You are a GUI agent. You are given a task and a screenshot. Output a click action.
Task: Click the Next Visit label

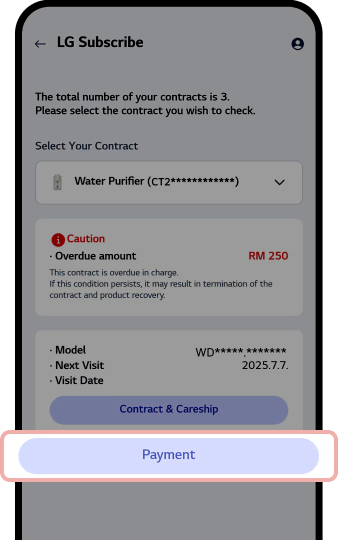tap(79, 365)
